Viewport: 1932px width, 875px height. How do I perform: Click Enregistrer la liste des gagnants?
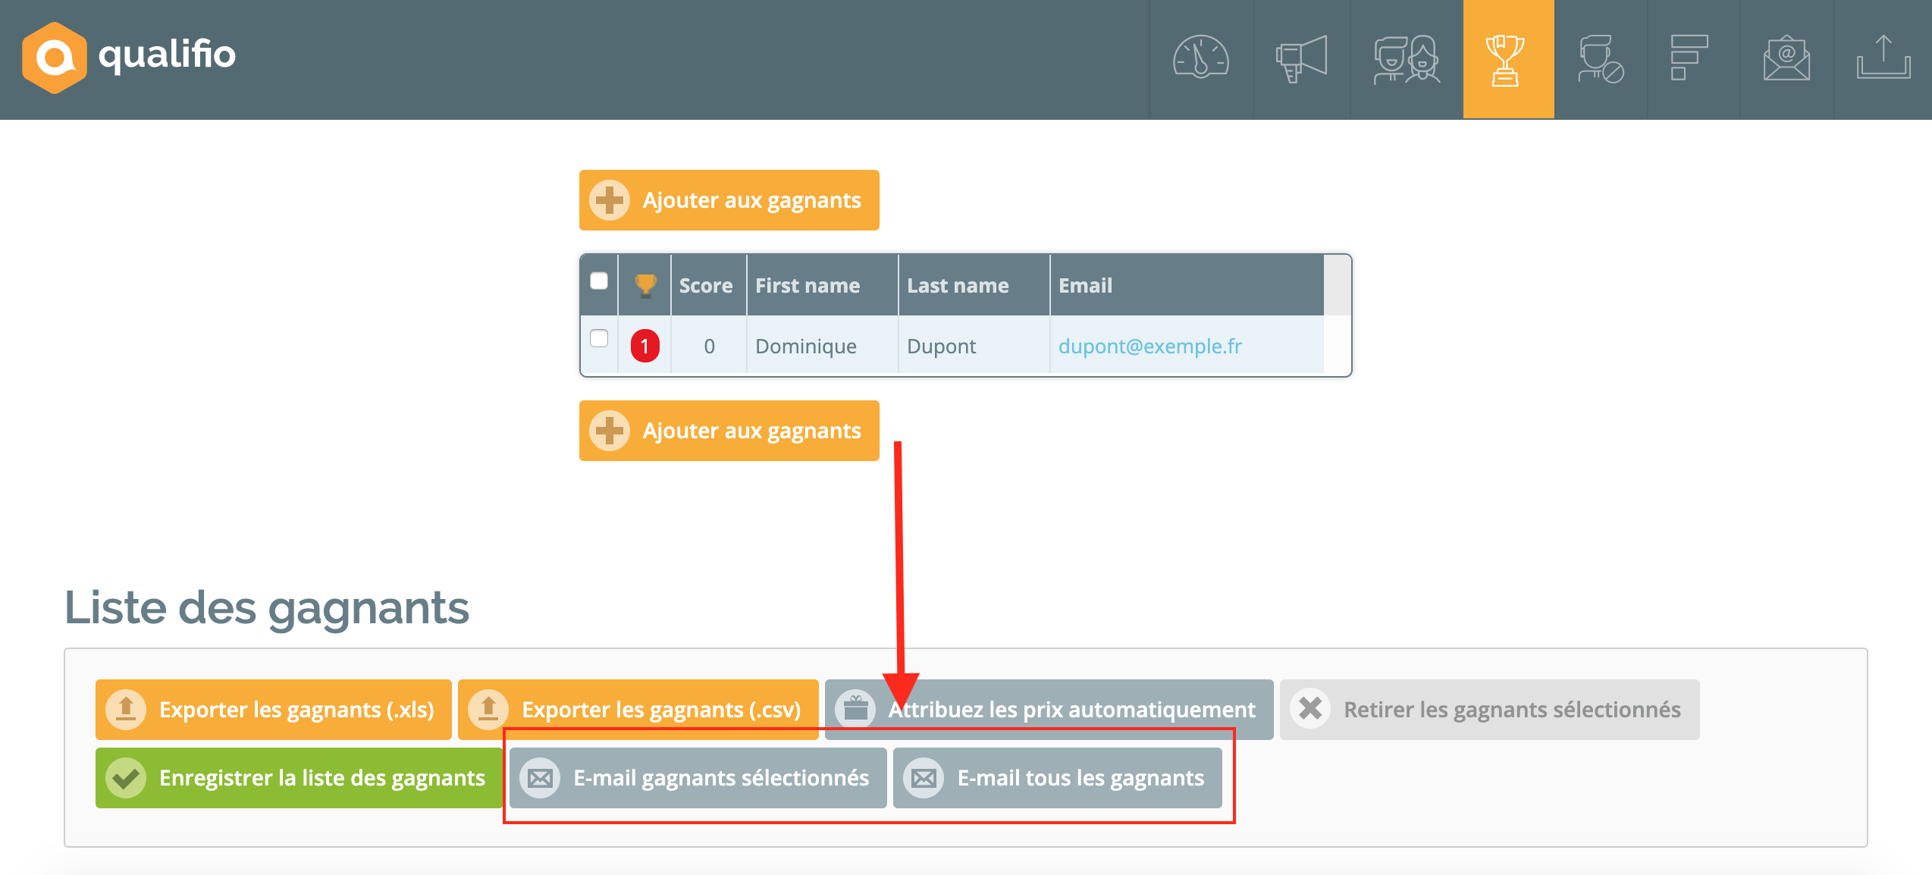click(300, 778)
